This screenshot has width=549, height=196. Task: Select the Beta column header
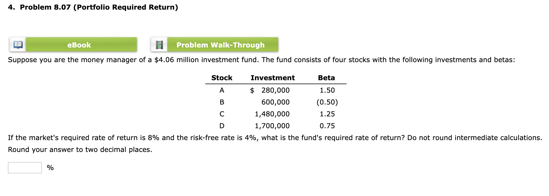326,77
